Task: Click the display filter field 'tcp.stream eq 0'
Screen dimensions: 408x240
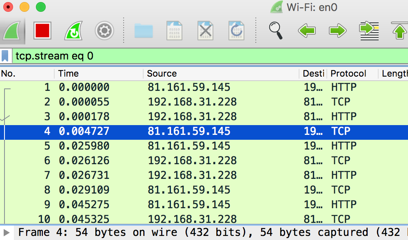Action: coord(210,56)
